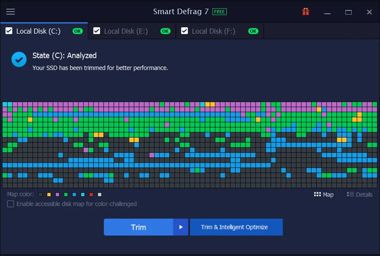Image resolution: width=380 pixels, height=256 pixels.
Task: Switch to the Local Disk (C:) tab
Action: tap(44, 31)
